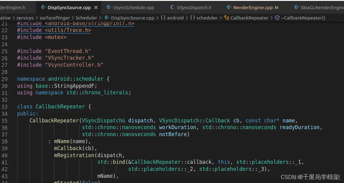Click the file icon in DispSyncSource.cpp breadcrumb
The width and height of the screenshot is (344, 183).
(107, 18)
